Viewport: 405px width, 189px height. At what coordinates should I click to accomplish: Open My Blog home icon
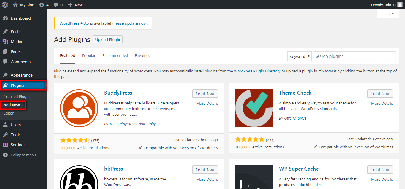pyautogui.click(x=15, y=5)
